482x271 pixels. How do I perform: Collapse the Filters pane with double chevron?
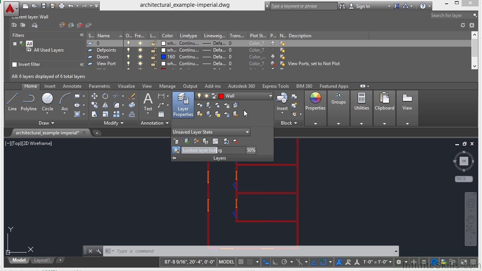[x=82, y=35]
